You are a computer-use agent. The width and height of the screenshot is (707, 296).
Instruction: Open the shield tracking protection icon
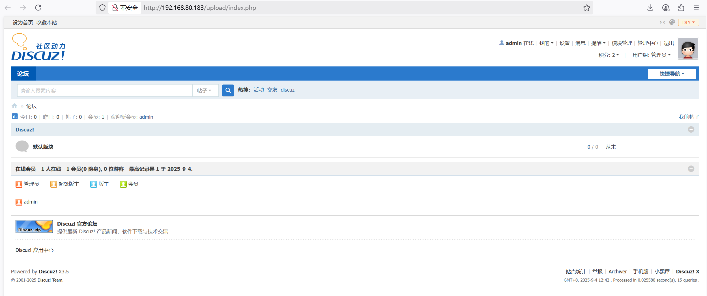[x=102, y=8]
